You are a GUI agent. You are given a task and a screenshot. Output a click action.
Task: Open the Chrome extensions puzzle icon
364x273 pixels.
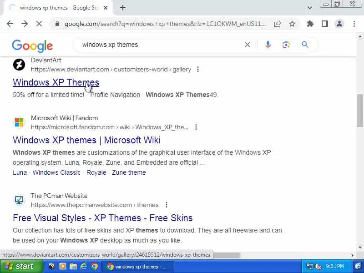tap(310, 24)
